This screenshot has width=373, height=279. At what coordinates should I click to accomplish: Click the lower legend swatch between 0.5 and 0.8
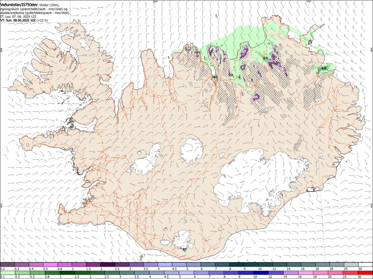pos(37,273)
